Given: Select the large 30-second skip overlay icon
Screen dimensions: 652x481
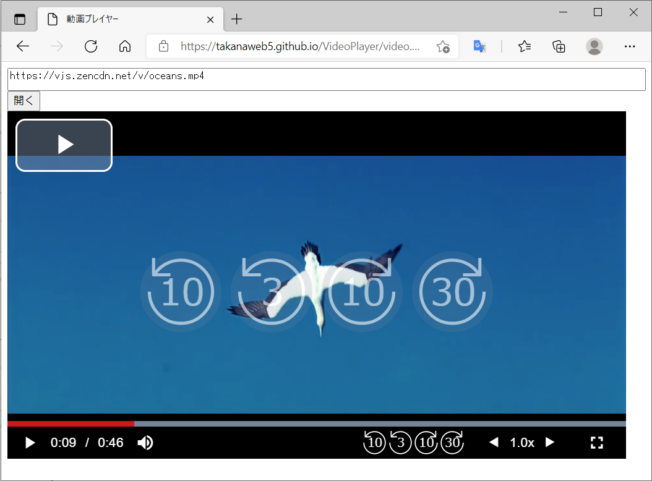Looking at the screenshot, I should coord(452,291).
